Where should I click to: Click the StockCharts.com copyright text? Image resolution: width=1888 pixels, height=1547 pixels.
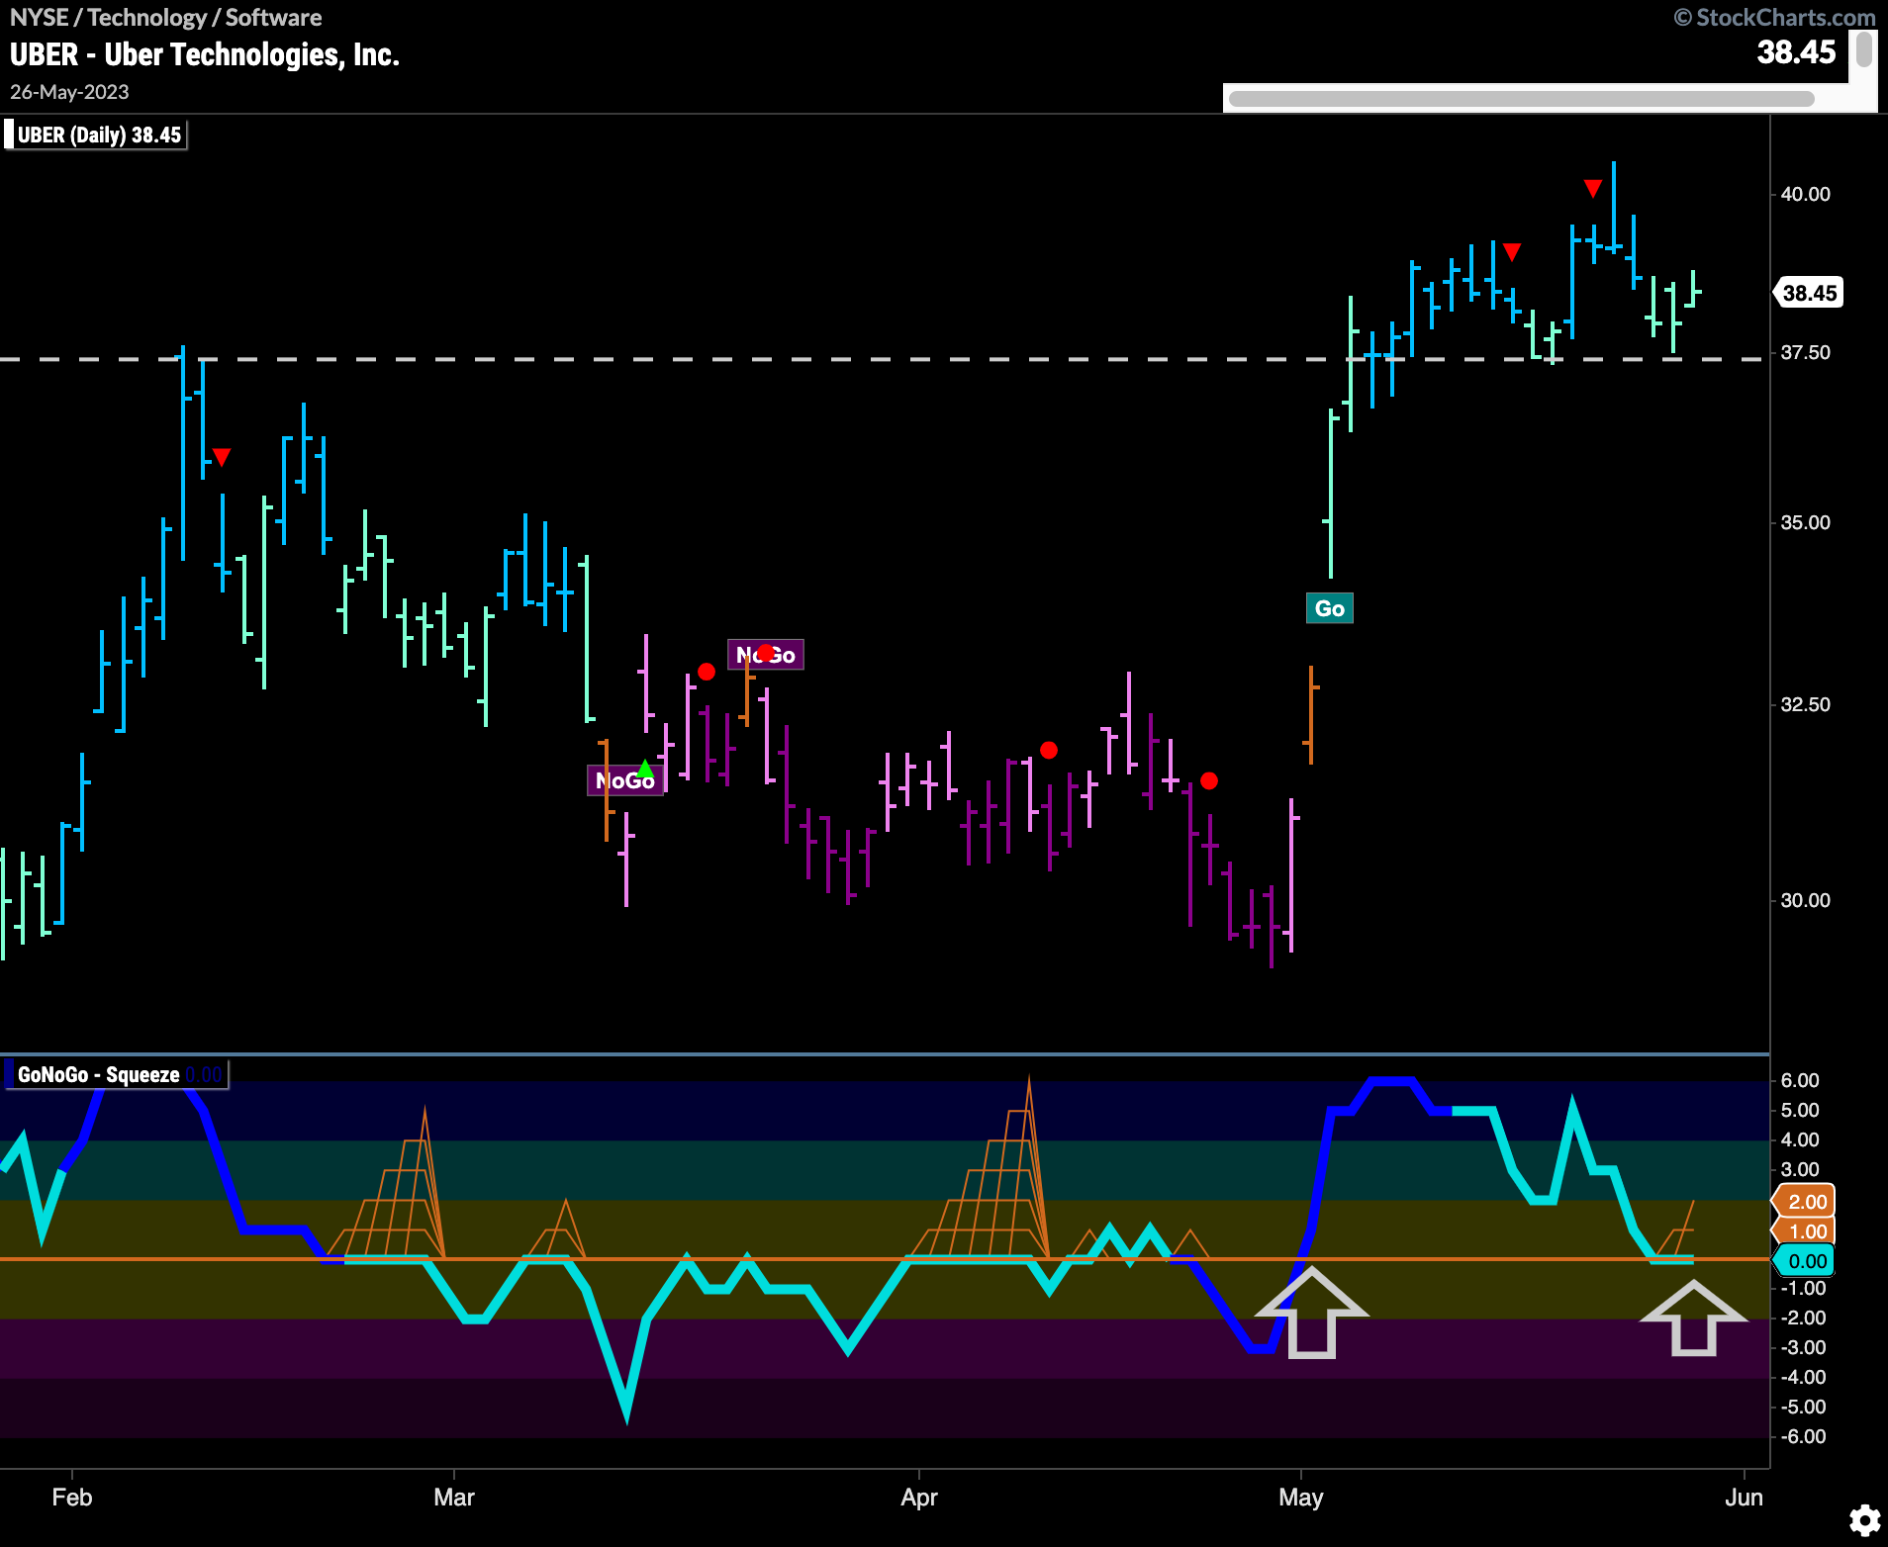[1774, 18]
